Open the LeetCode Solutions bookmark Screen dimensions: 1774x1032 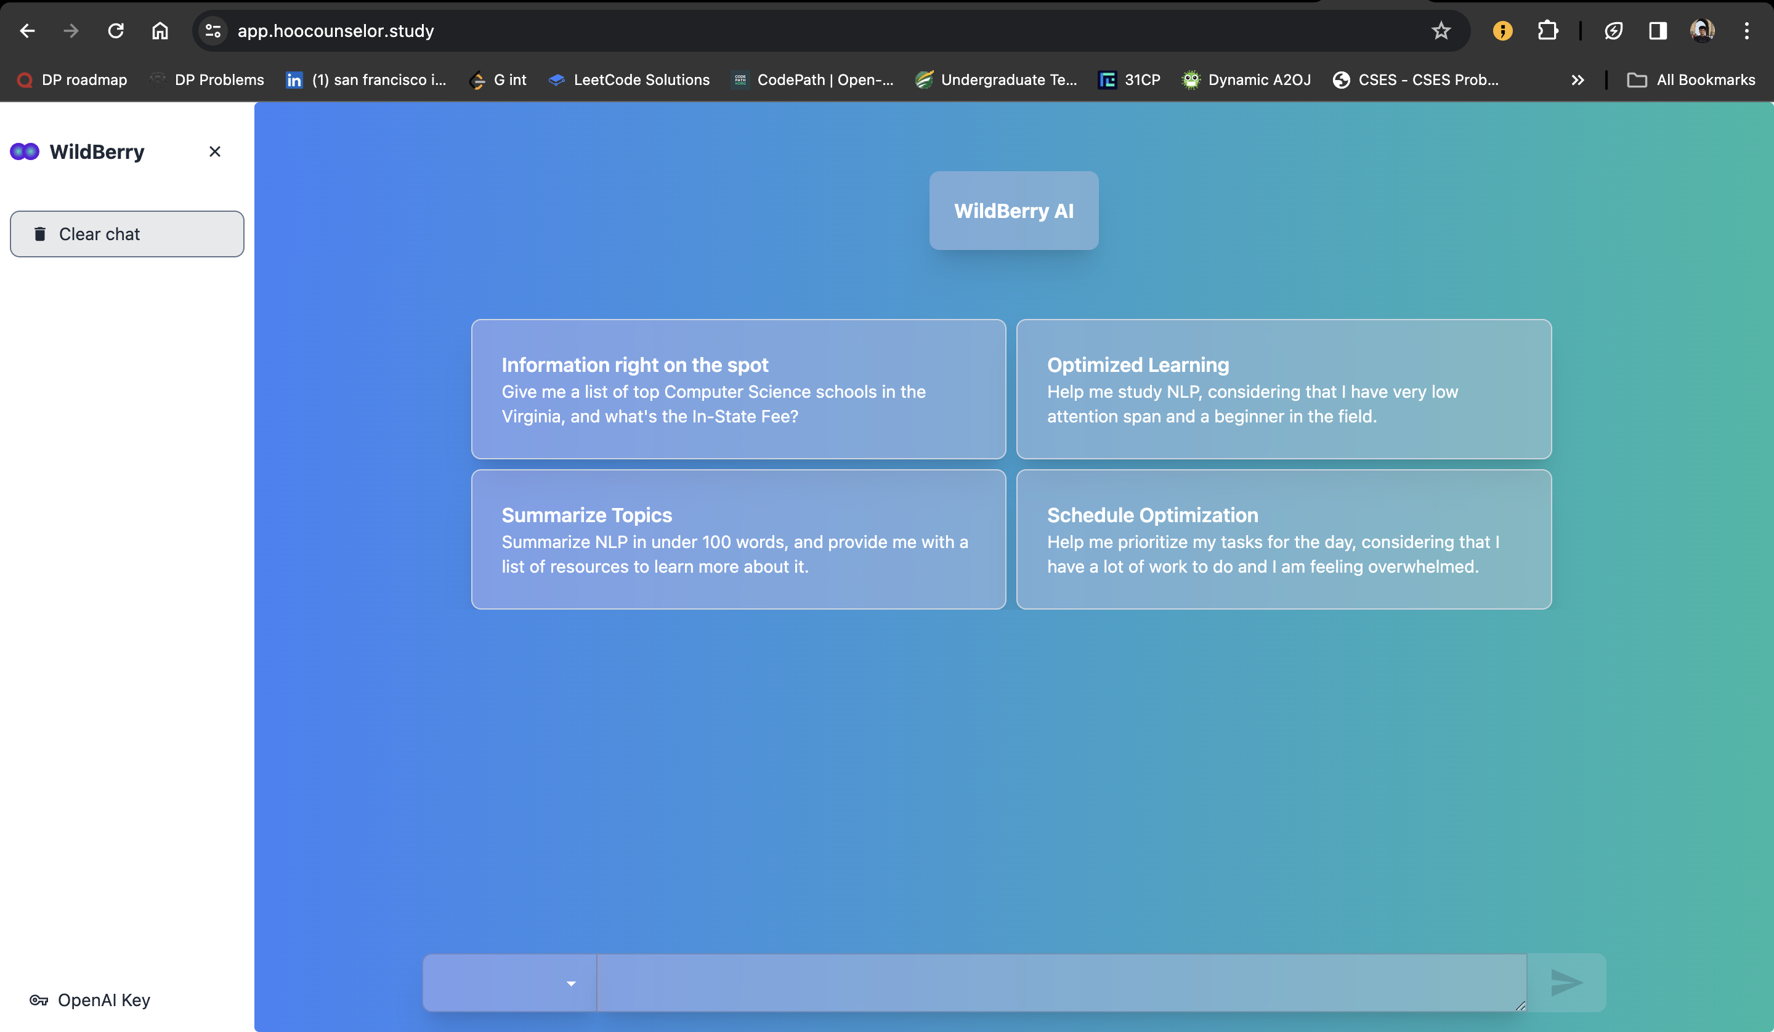[629, 80]
